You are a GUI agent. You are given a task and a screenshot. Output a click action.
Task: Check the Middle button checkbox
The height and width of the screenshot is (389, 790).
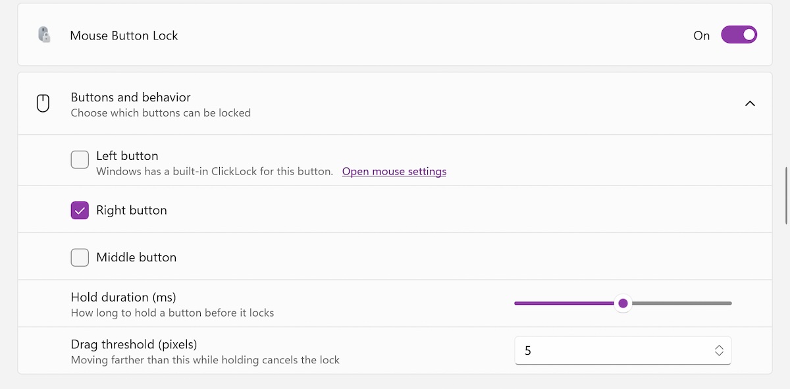pyautogui.click(x=80, y=257)
